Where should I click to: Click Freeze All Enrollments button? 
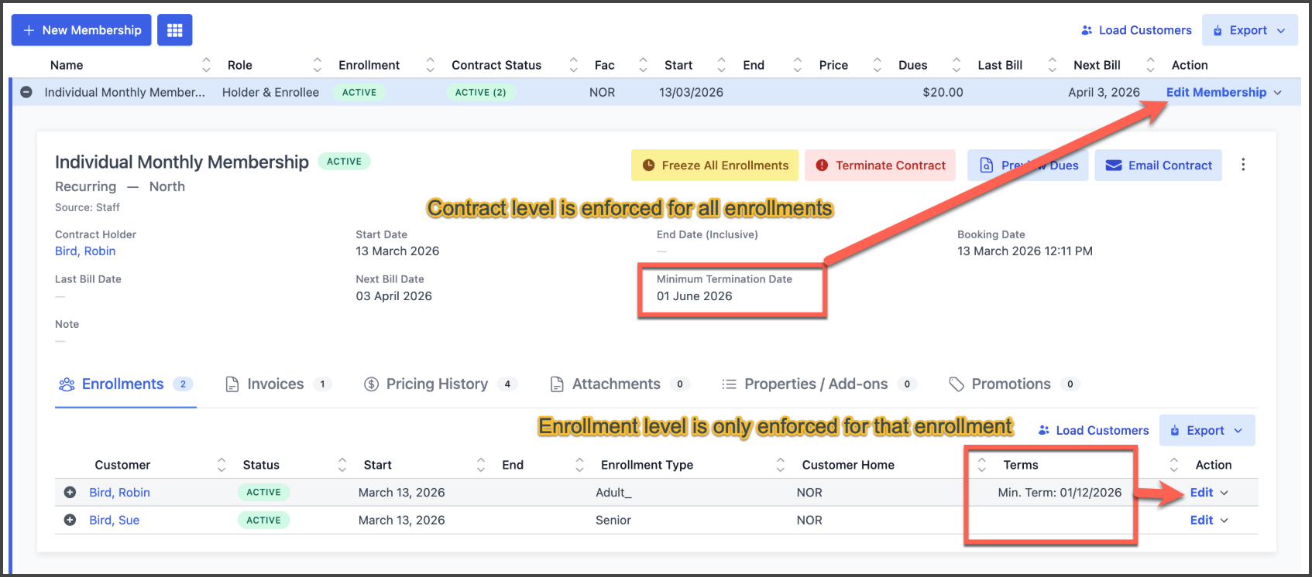coord(714,166)
